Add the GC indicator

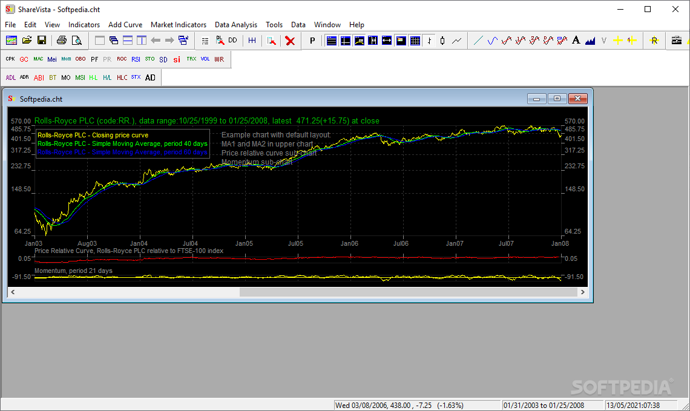point(24,59)
